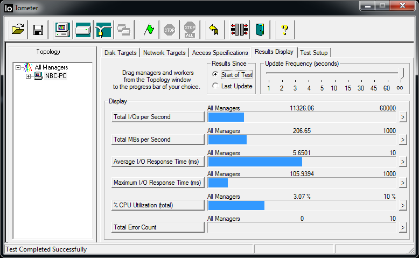This screenshot has height=258, width=419.
Task: Click the Total I/Os per Second button
Action: click(158, 117)
